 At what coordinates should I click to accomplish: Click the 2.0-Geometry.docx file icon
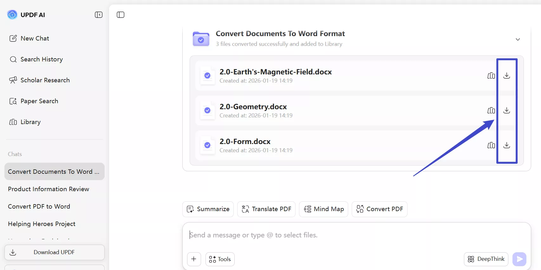[207, 110]
